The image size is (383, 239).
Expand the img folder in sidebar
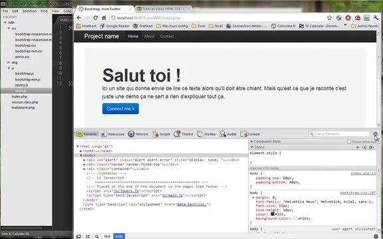point(9,62)
